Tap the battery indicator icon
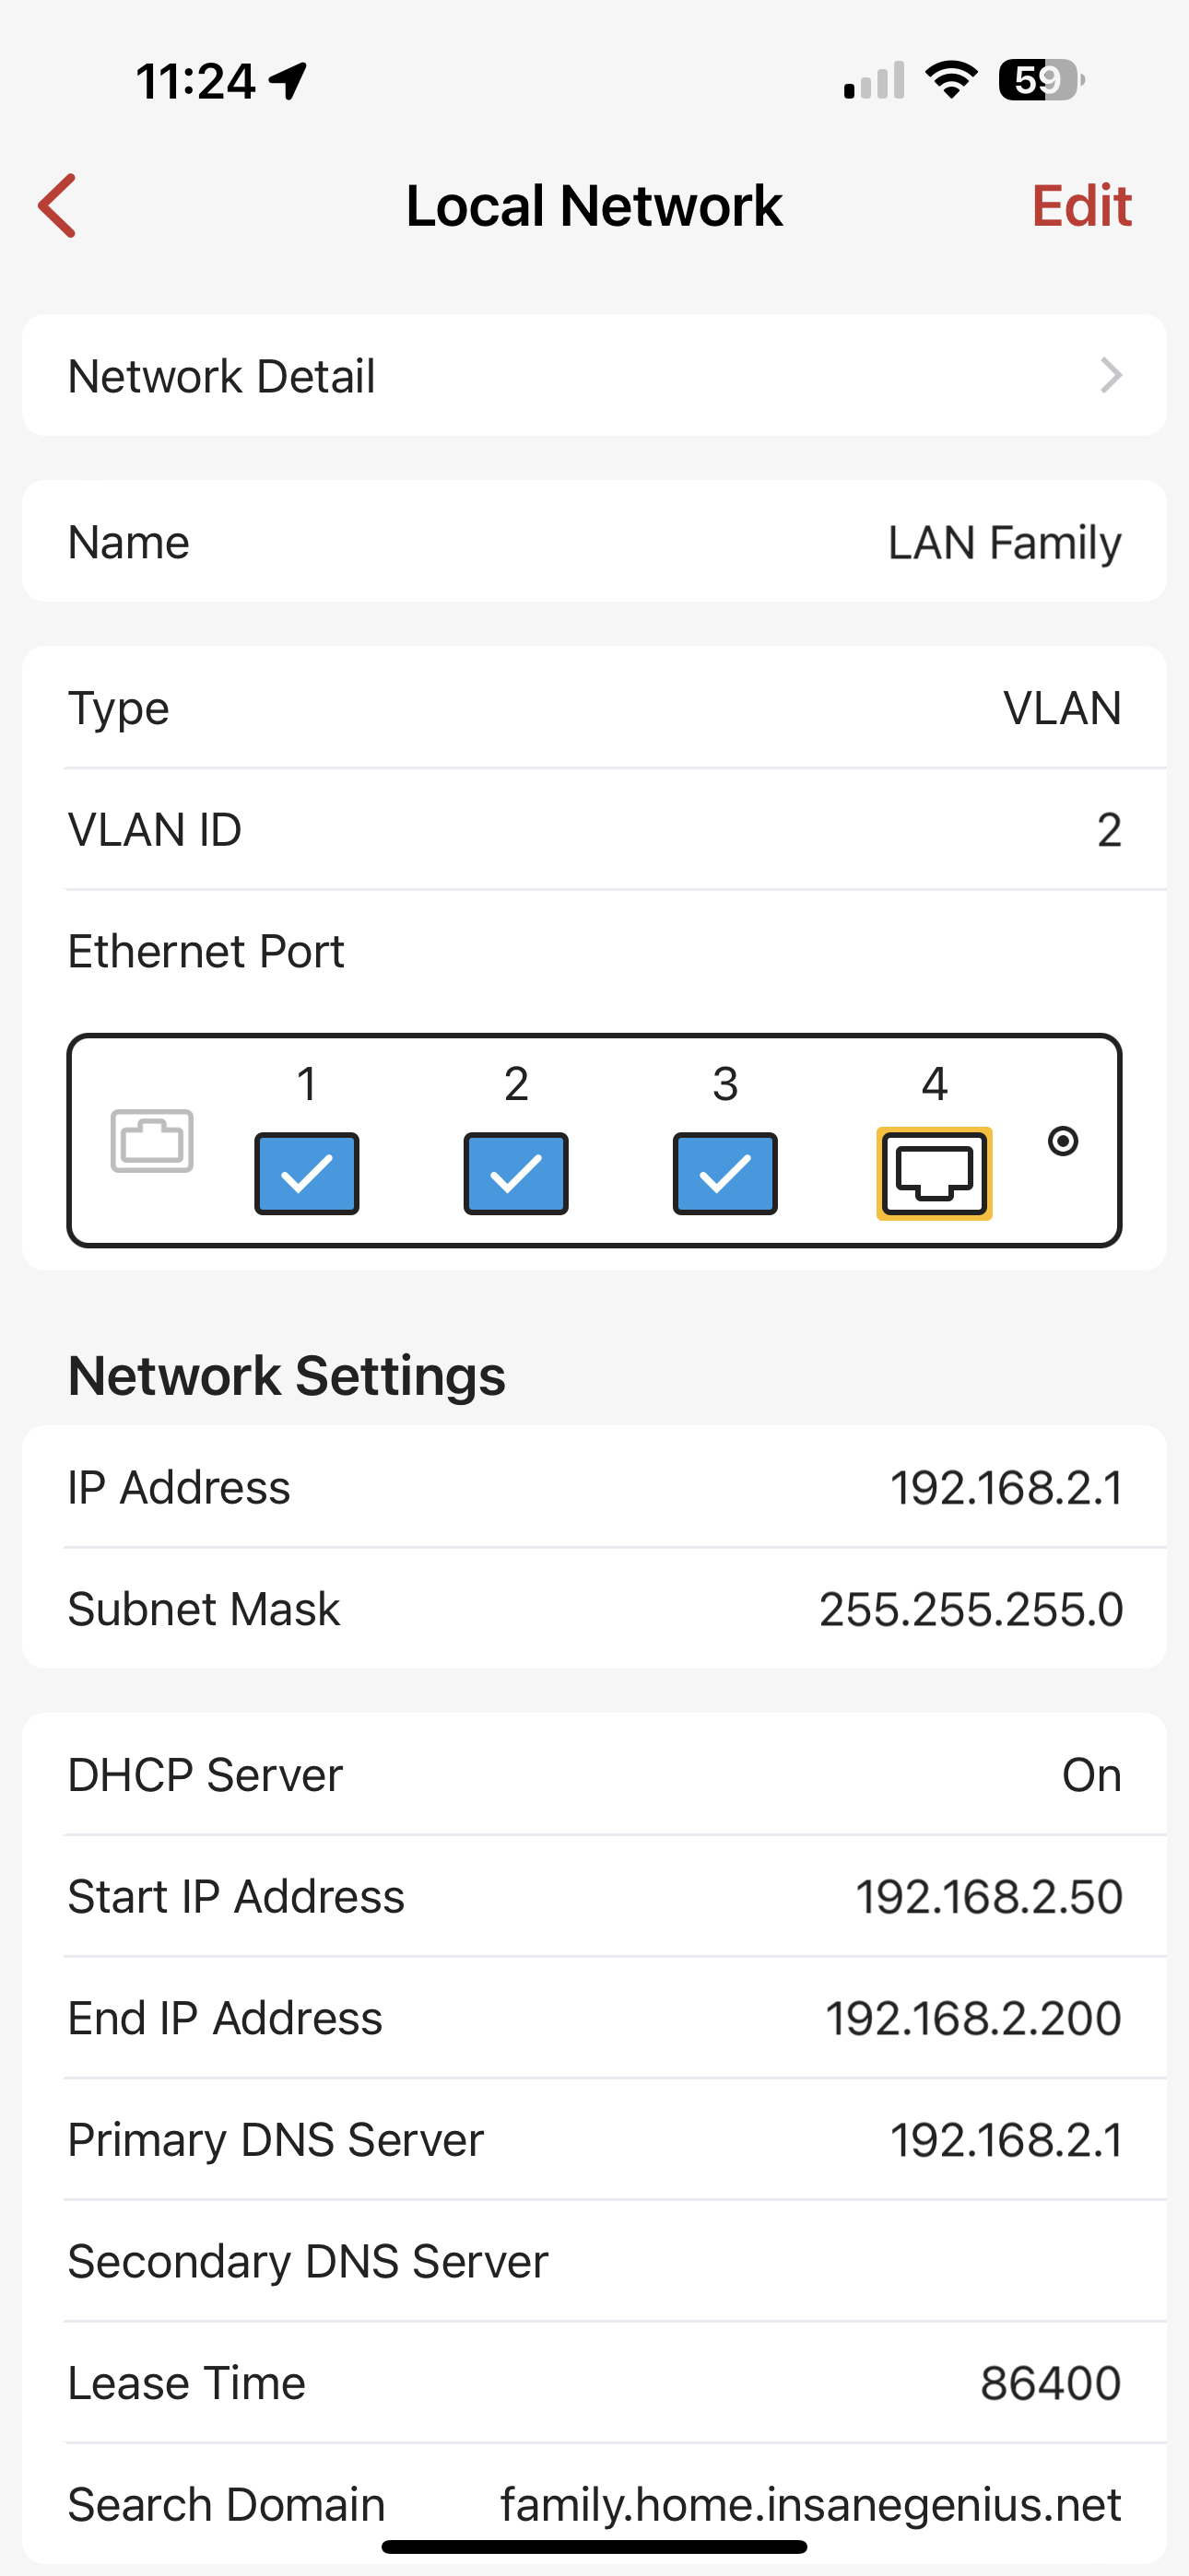 tap(1041, 80)
